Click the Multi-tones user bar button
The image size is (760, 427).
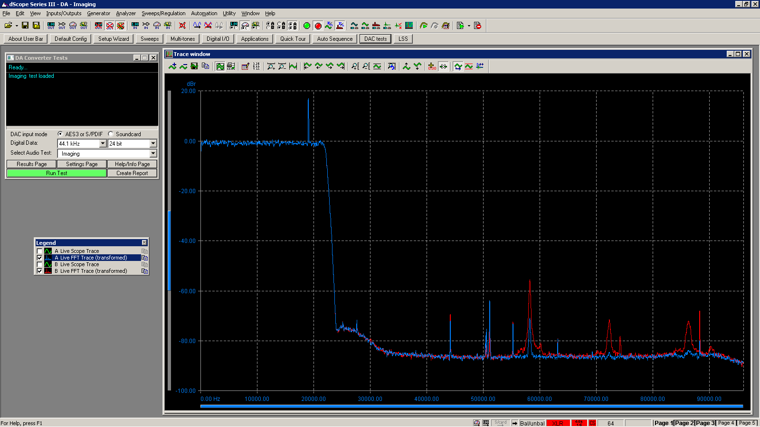tap(183, 39)
